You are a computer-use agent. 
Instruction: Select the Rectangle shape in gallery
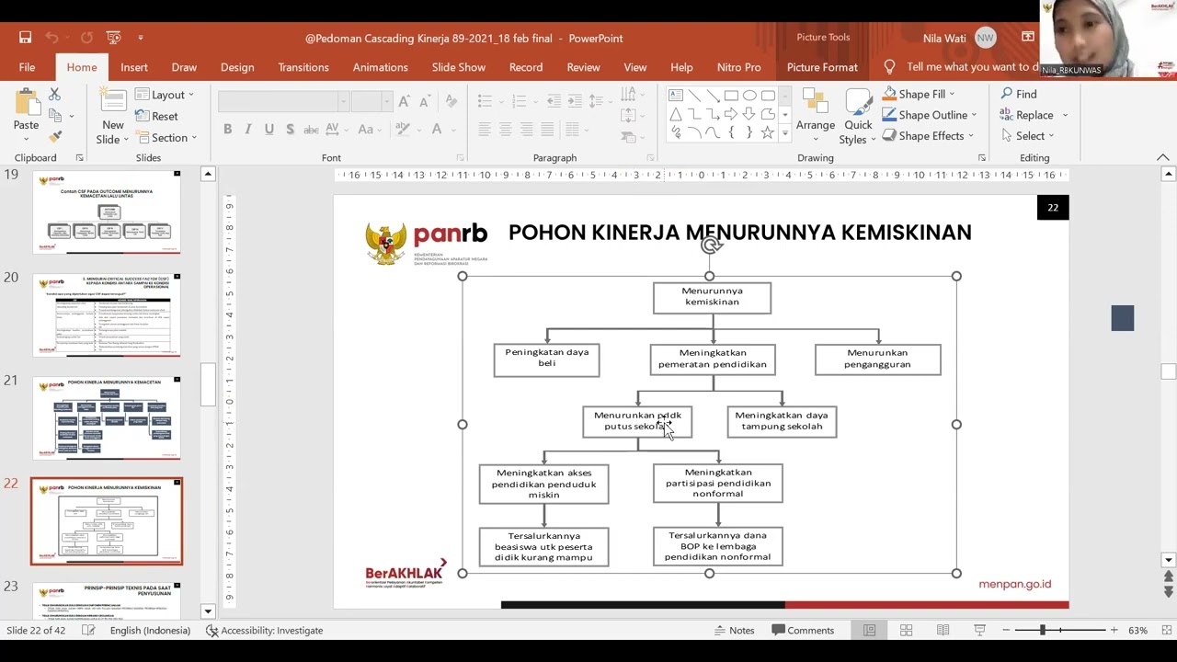point(731,96)
